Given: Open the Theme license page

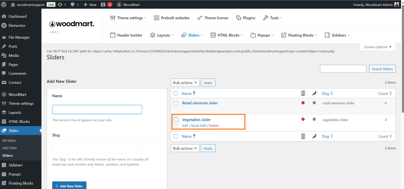Looking at the screenshot, I should pos(213,18).
